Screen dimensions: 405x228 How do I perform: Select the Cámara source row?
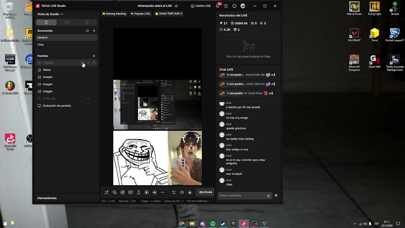(x=66, y=63)
